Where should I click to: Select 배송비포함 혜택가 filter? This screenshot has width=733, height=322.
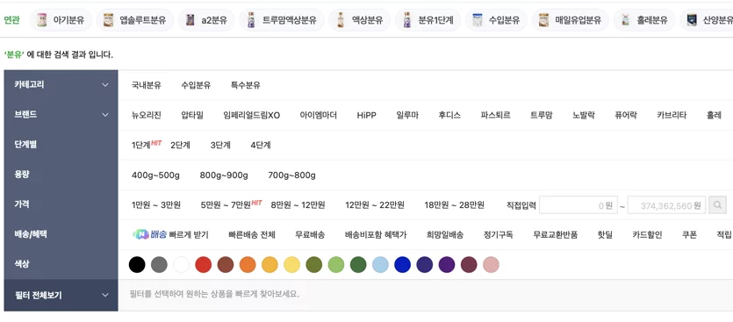[x=376, y=234]
